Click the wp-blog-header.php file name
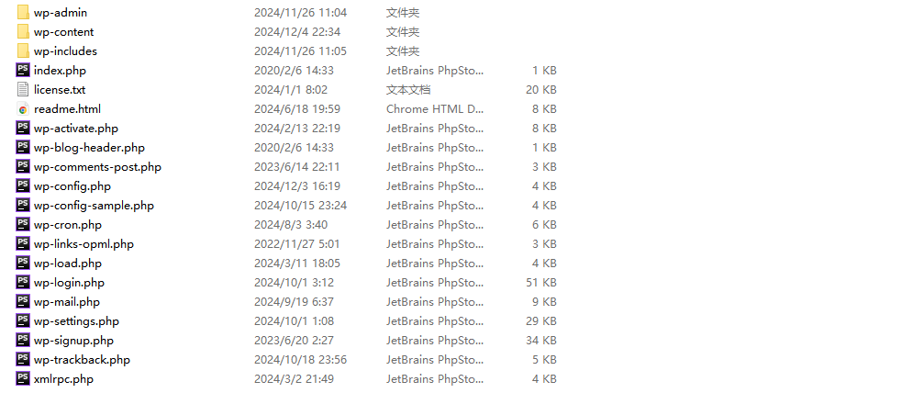Screen dimensions: 924x404 (89, 148)
